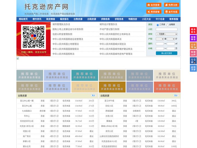Image resolution: width=197 pixels, height=148 pixels.
Task: Open 新房楼盘 nav item
Action: click(x=51, y=19)
